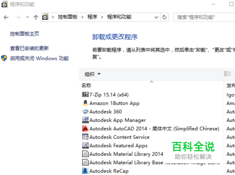Click the 搜索"程序和功能" search box
Screen dimensions: 235x175
coord(204,17)
